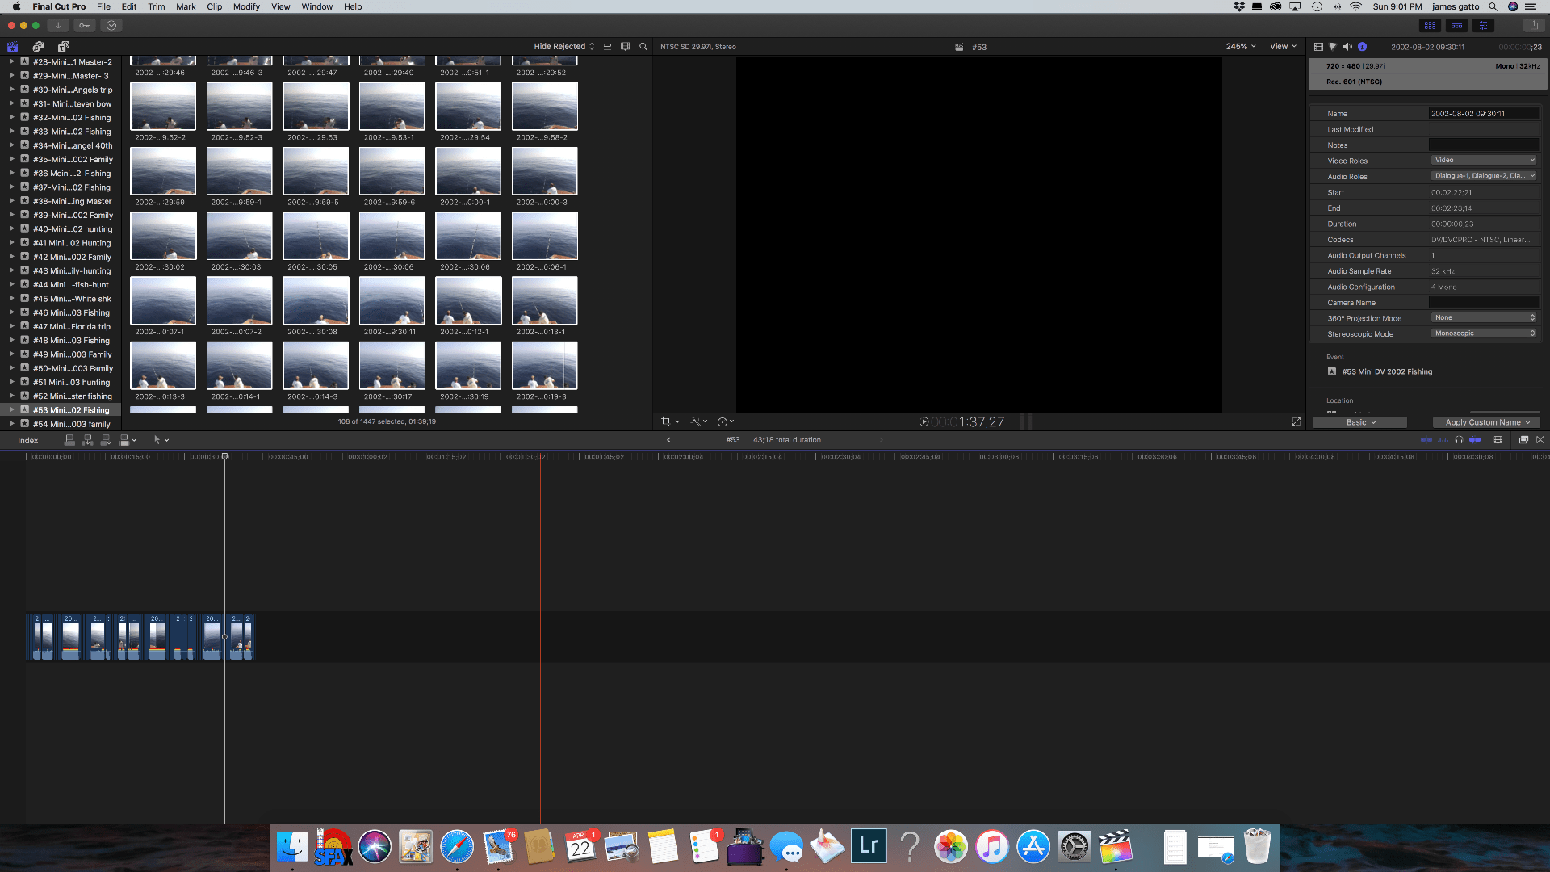Viewport: 1550px width, 872px height.
Task: Open the 360° Projection Mode dropdown
Action: click(1484, 317)
